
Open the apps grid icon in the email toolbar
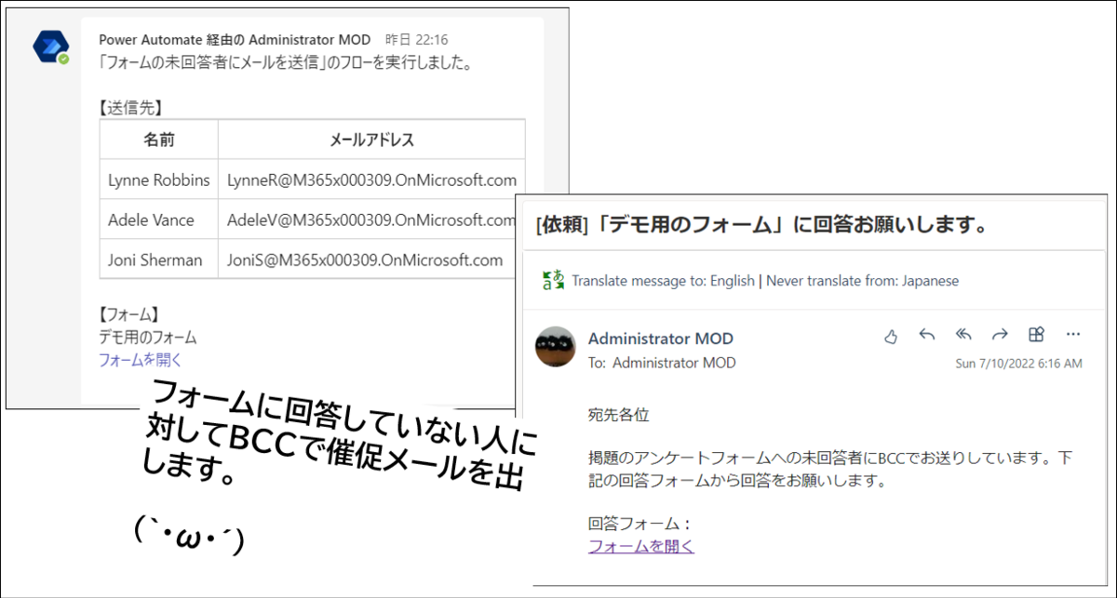pos(1036,335)
